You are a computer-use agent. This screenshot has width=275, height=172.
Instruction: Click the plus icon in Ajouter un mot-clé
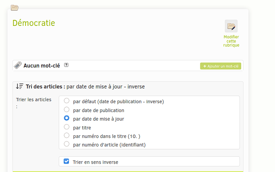pos(204,66)
